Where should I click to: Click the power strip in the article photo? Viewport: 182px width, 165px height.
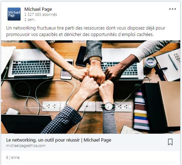point(87,107)
